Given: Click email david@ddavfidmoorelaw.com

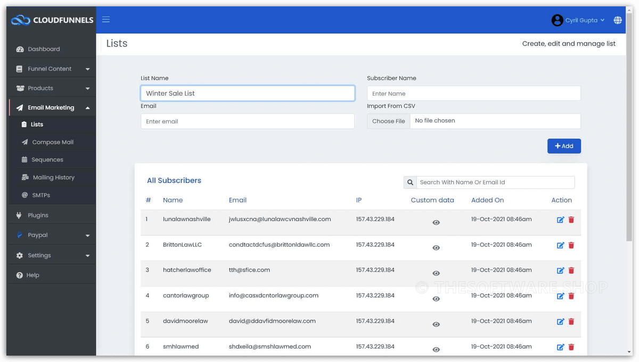Looking at the screenshot, I should 272,321.
